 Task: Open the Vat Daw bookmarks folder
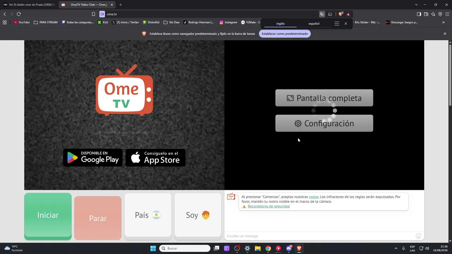coord(172,22)
